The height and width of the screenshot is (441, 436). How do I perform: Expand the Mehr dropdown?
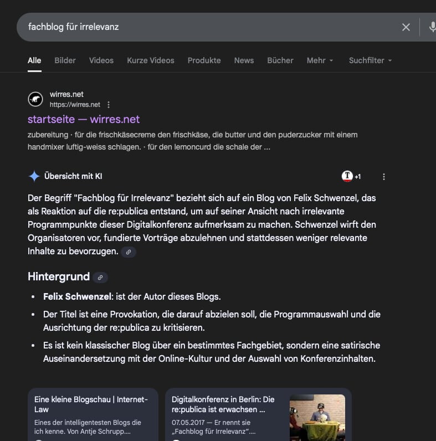[x=320, y=60]
